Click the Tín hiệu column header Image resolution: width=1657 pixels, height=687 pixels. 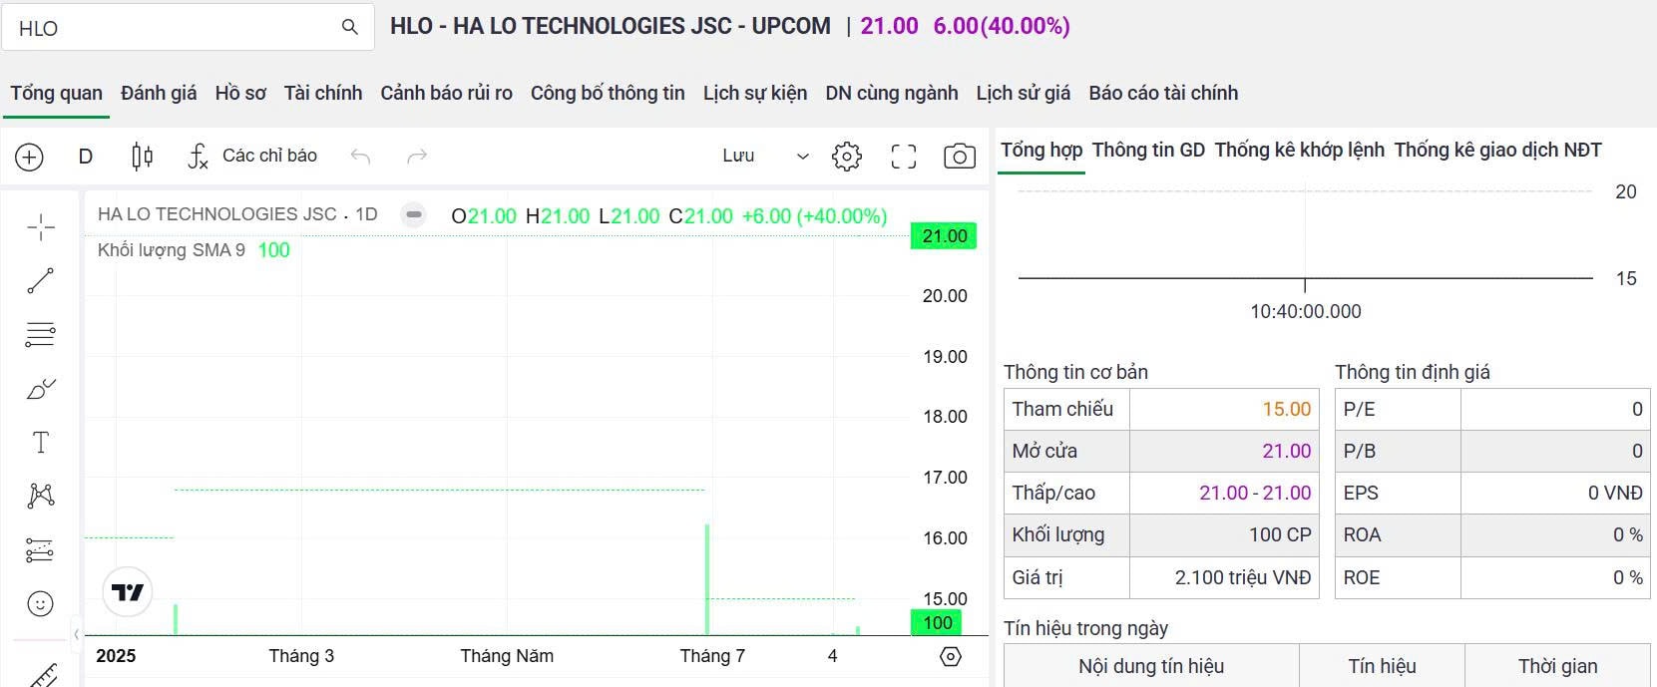(x=1382, y=667)
